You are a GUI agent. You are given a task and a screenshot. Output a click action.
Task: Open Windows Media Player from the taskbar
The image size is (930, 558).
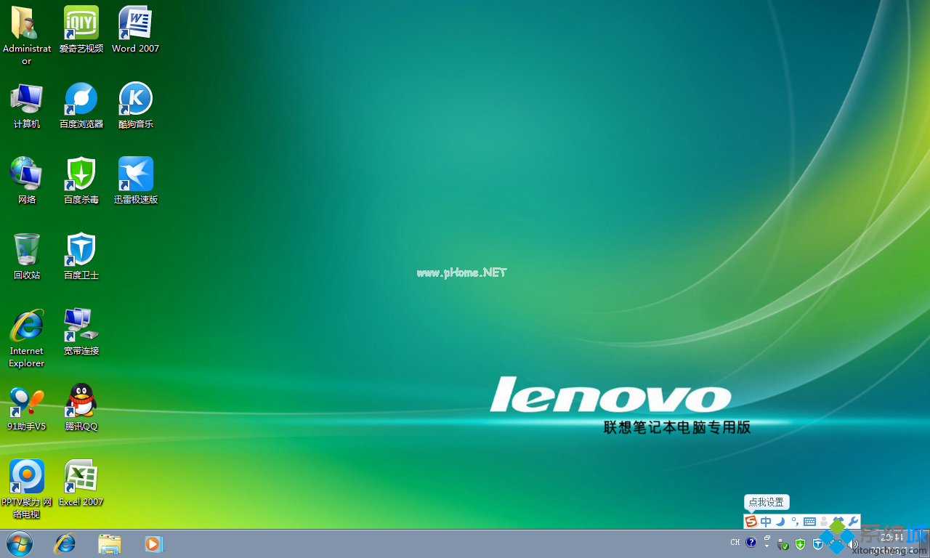point(153,543)
